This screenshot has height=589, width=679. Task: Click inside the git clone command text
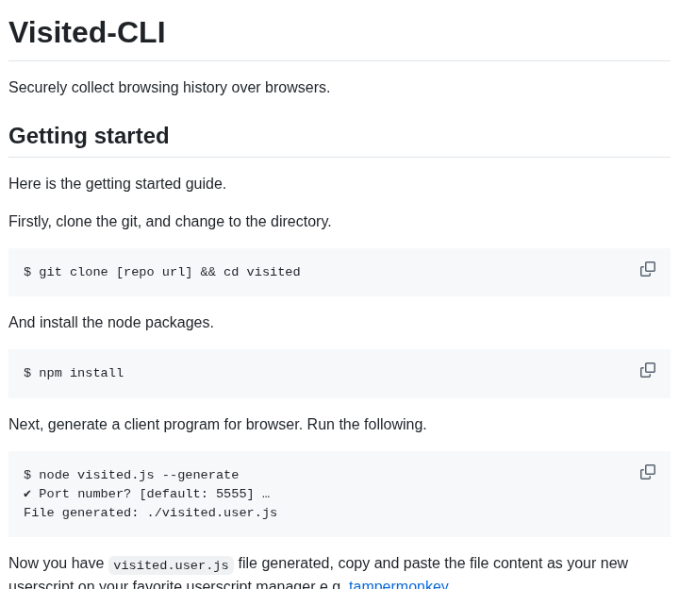162,272
